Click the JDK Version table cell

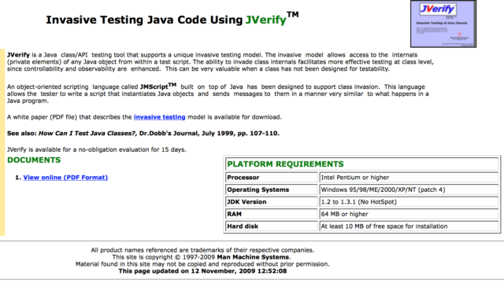pos(272,202)
